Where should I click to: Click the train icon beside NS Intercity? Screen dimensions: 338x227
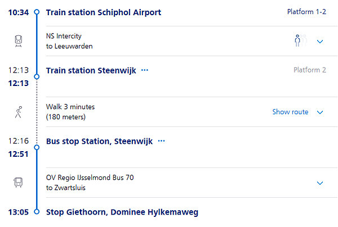[19, 41]
